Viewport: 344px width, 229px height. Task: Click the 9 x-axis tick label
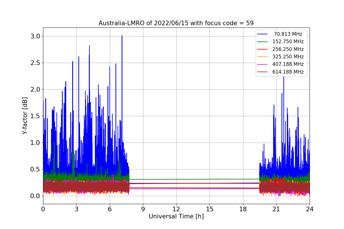tap(143, 209)
